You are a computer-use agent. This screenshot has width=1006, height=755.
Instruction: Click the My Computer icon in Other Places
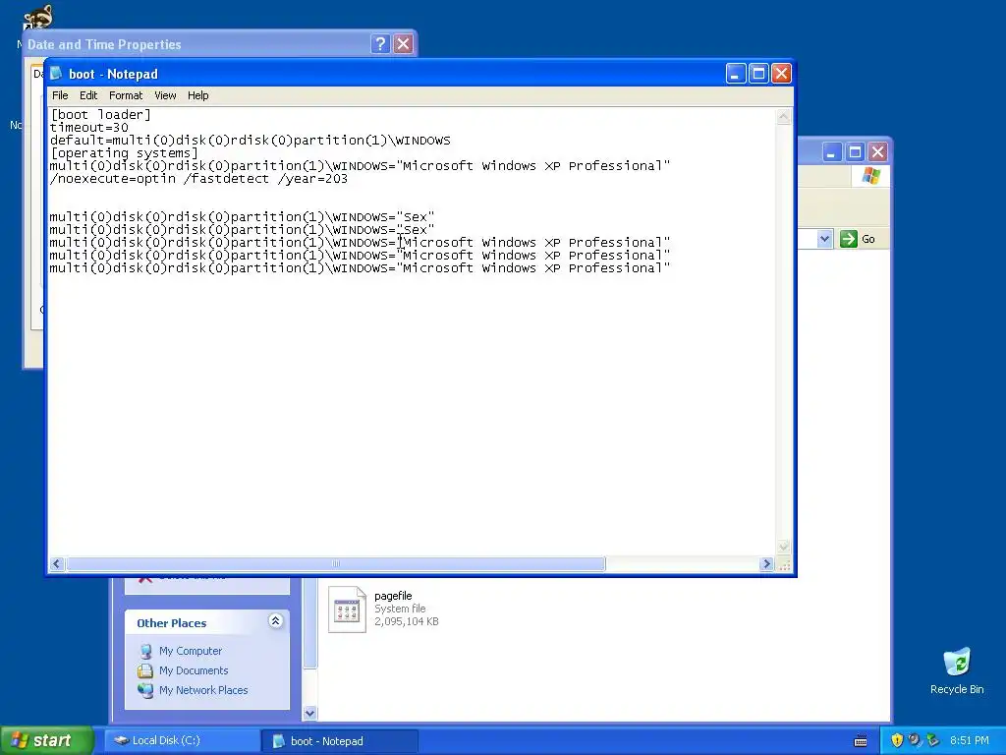click(x=145, y=651)
